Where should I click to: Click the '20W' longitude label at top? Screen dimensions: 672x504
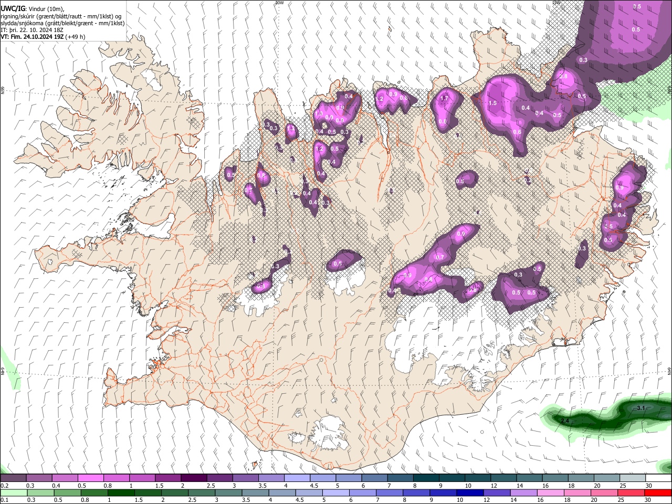pos(279,3)
